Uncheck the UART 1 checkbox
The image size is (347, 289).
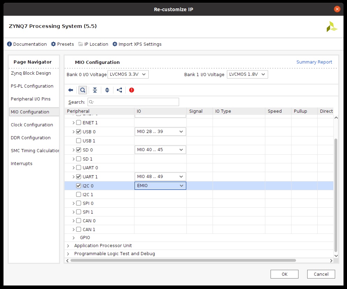79,177
